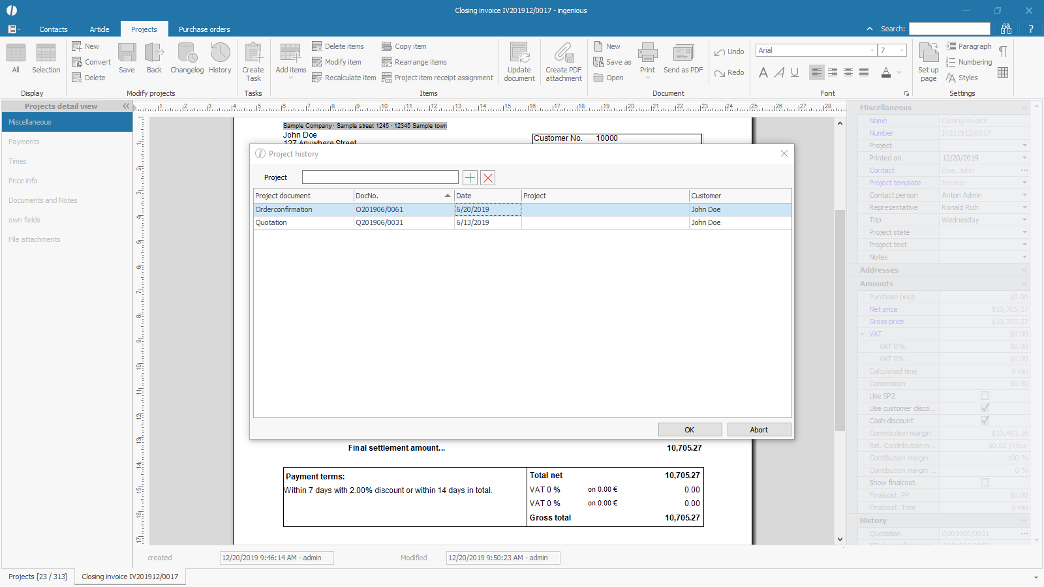Open the Purchase orders tab
1044x587 pixels.
pos(204,29)
